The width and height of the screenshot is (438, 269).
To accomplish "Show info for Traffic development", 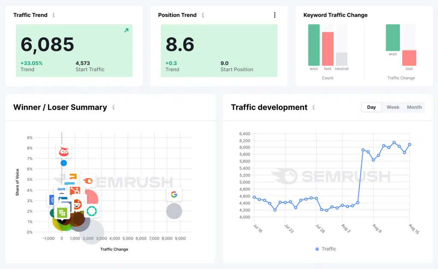I will tap(314, 108).
